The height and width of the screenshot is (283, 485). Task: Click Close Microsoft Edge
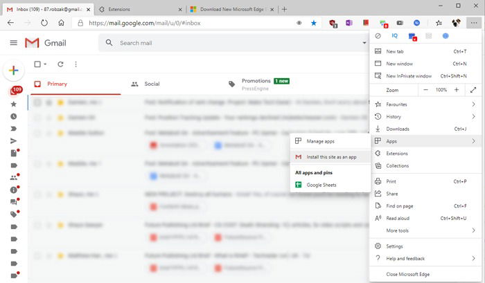pos(407,274)
